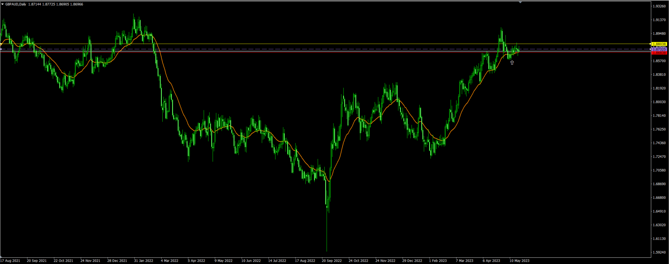Viewport: 669px width, 264px height.
Task: Click the 17 Aug 2021 date label
Action: click(x=10, y=261)
